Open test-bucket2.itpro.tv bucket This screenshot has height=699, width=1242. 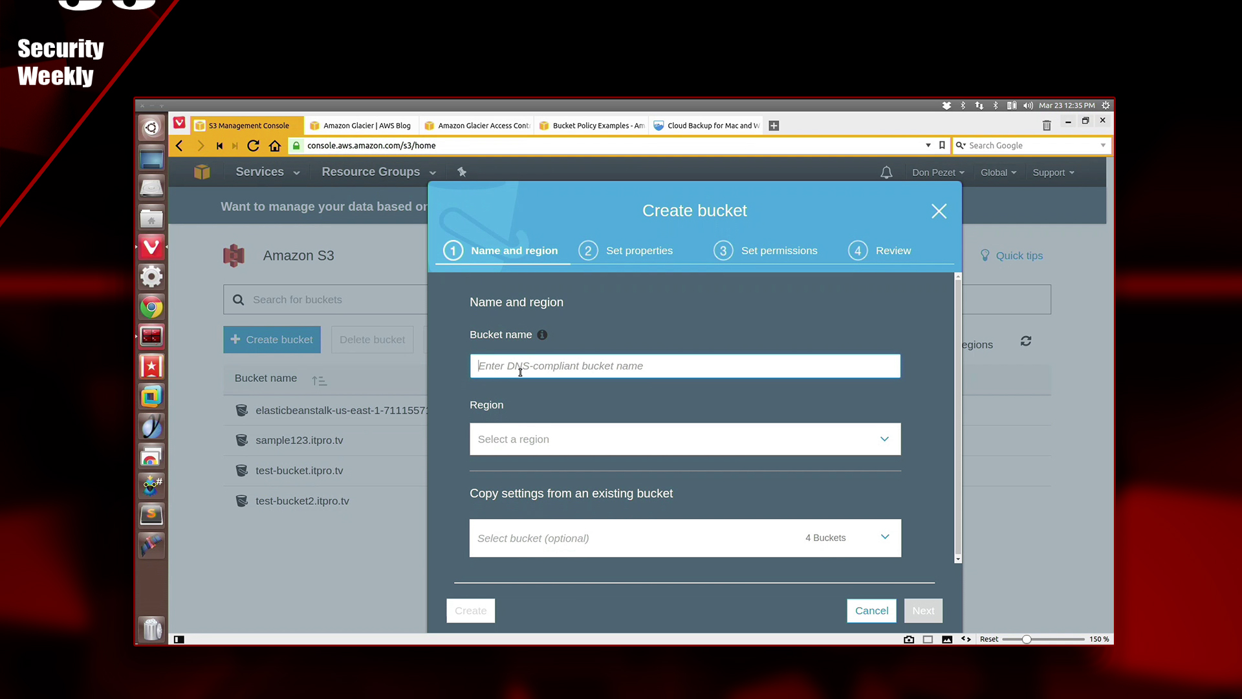click(x=302, y=501)
